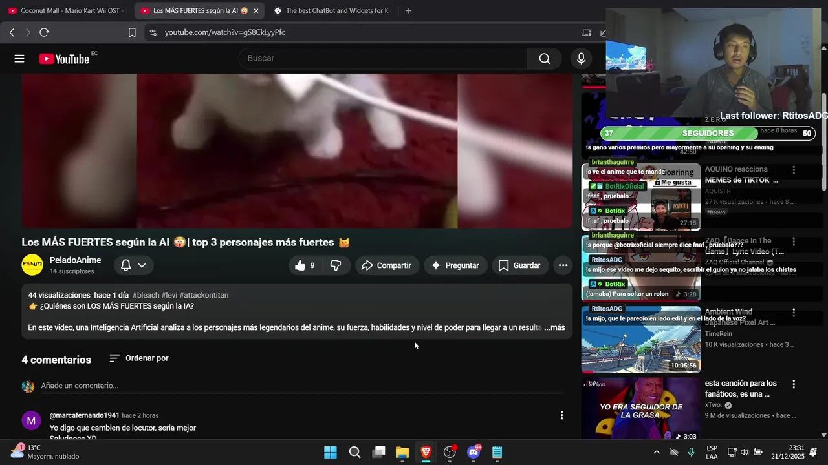Screen dimensions: 828x465
Task: Save video with Guardar button
Action: (x=519, y=265)
